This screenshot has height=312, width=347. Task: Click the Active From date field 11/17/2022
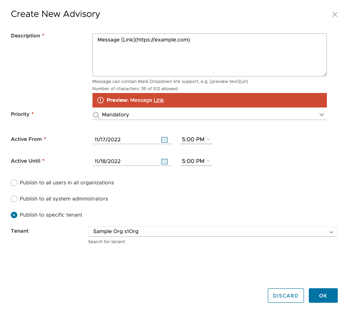pyautogui.click(x=125, y=139)
